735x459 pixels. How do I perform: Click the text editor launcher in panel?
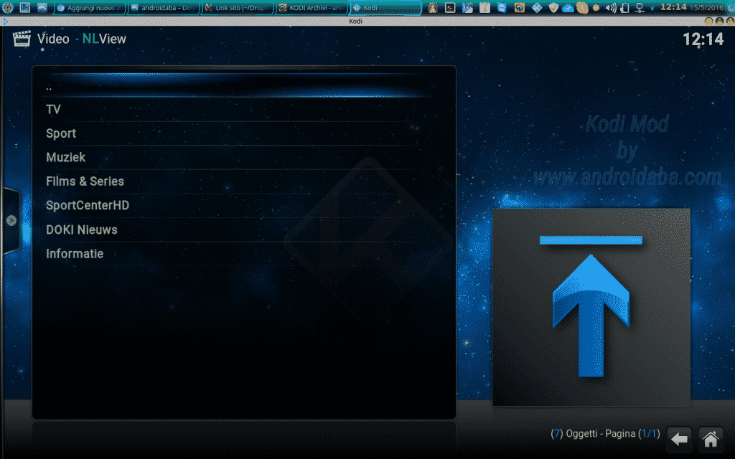click(x=484, y=7)
